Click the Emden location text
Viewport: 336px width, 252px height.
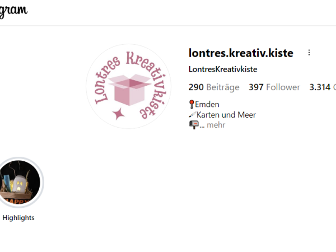(x=207, y=104)
